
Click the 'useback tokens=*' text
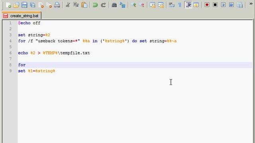(x=57, y=41)
